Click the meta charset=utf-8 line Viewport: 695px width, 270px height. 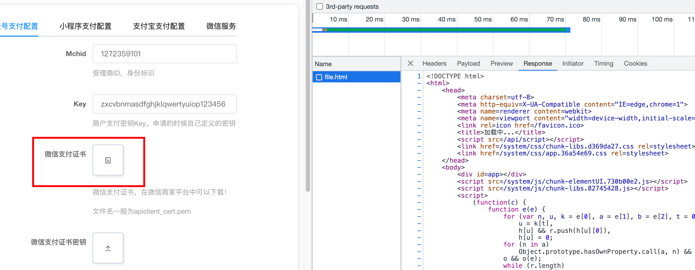[x=495, y=97]
